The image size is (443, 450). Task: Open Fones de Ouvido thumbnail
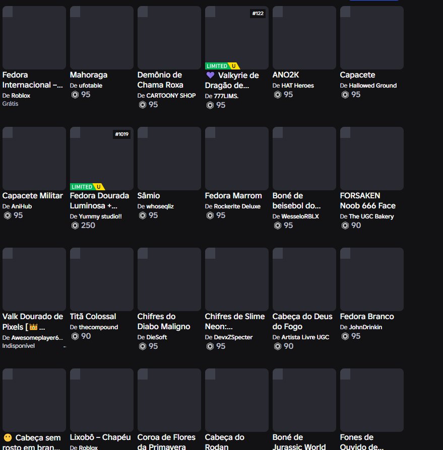coord(372,400)
